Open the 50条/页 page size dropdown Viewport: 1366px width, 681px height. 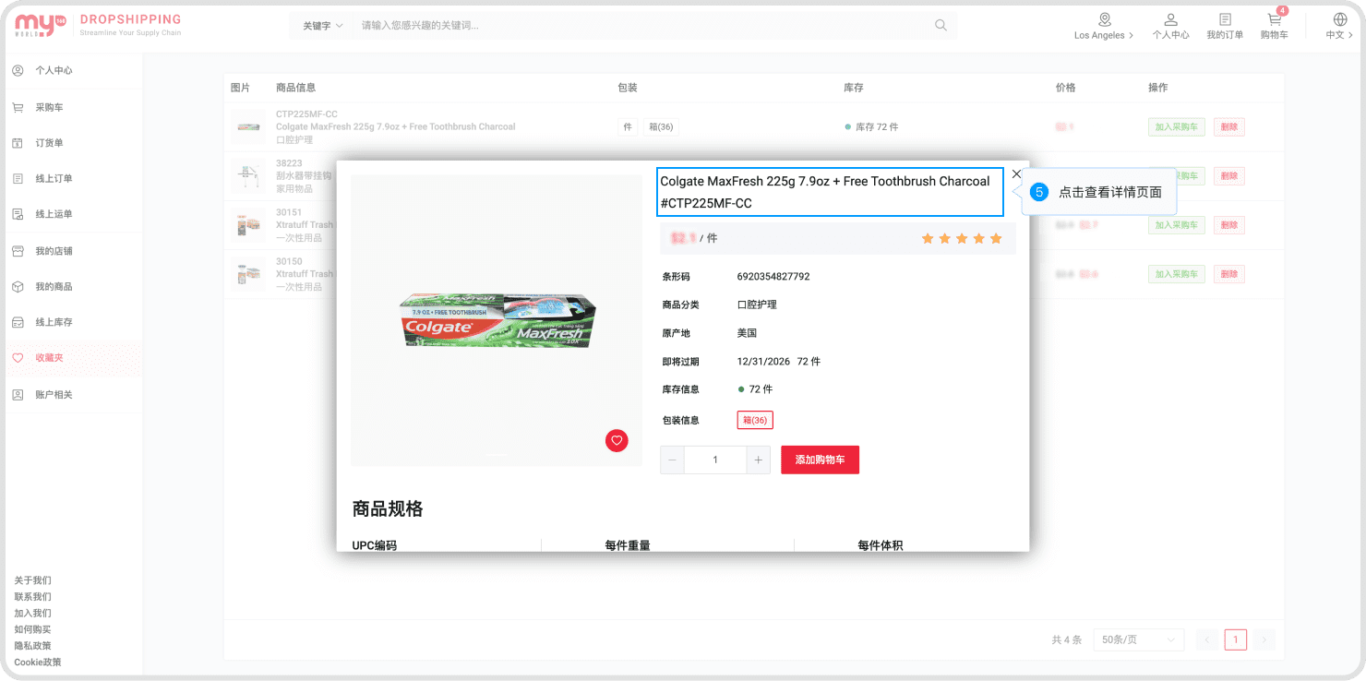pyautogui.click(x=1138, y=639)
